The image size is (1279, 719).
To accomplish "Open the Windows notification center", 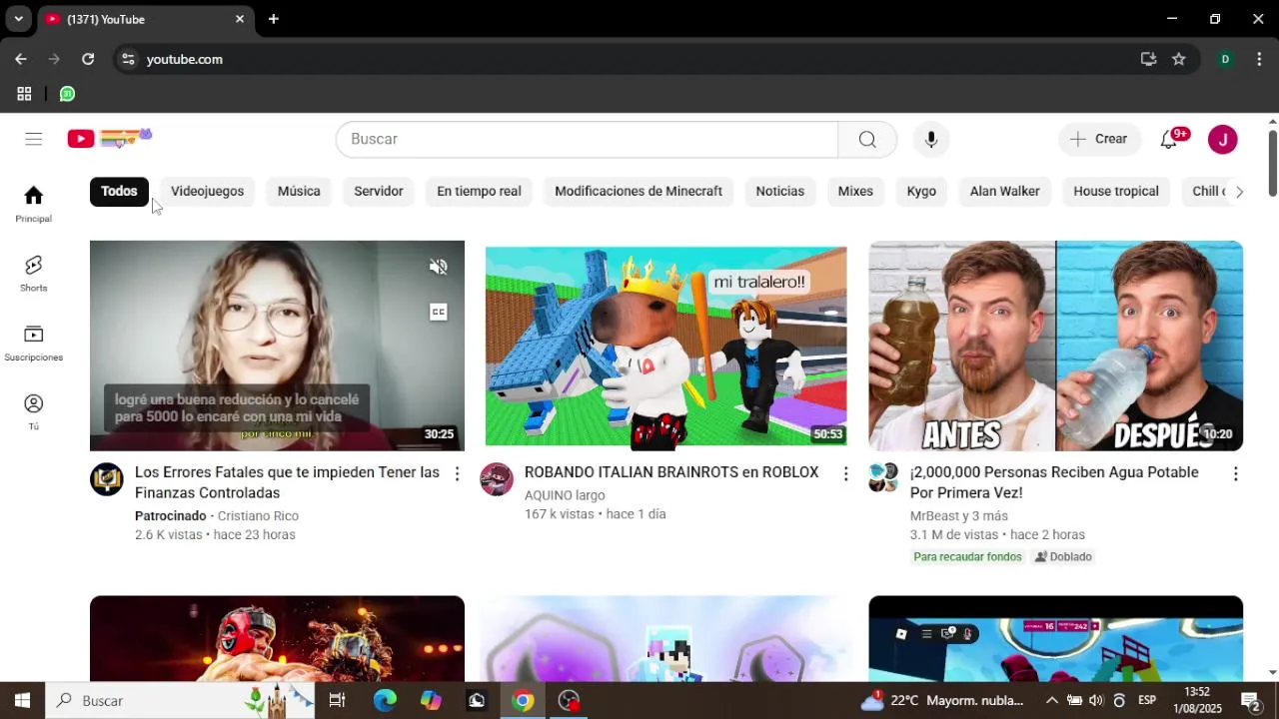I will click(1249, 701).
